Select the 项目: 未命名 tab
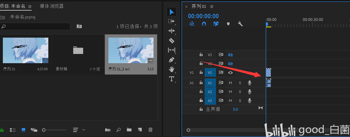The height and width of the screenshot is (137, 350). click(x=13, y=6)
